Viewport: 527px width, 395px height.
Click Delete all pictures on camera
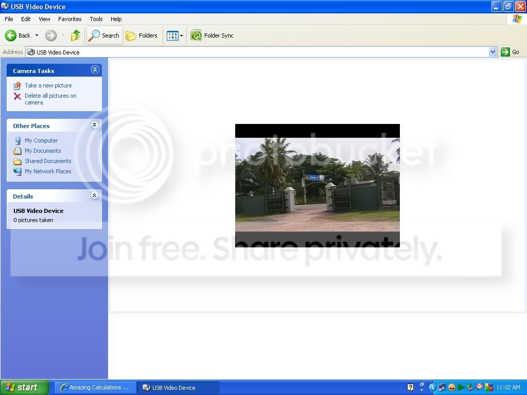50,99
